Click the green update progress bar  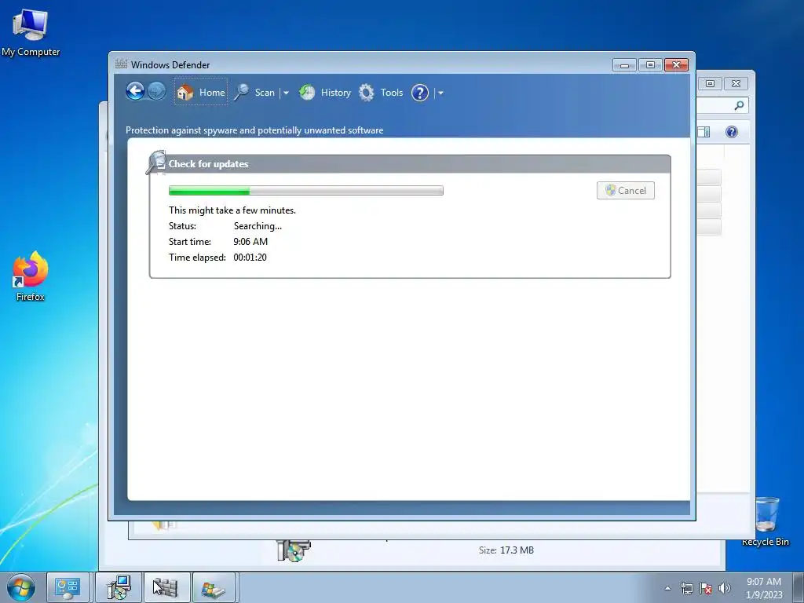click(306, 191)
